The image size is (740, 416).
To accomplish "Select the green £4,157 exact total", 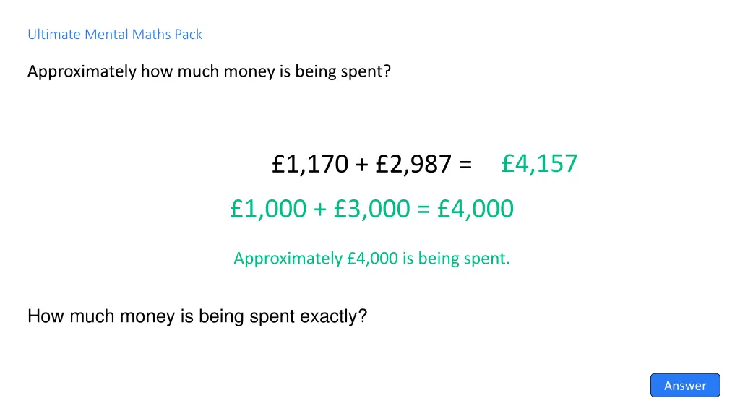I will pos(539,164).
